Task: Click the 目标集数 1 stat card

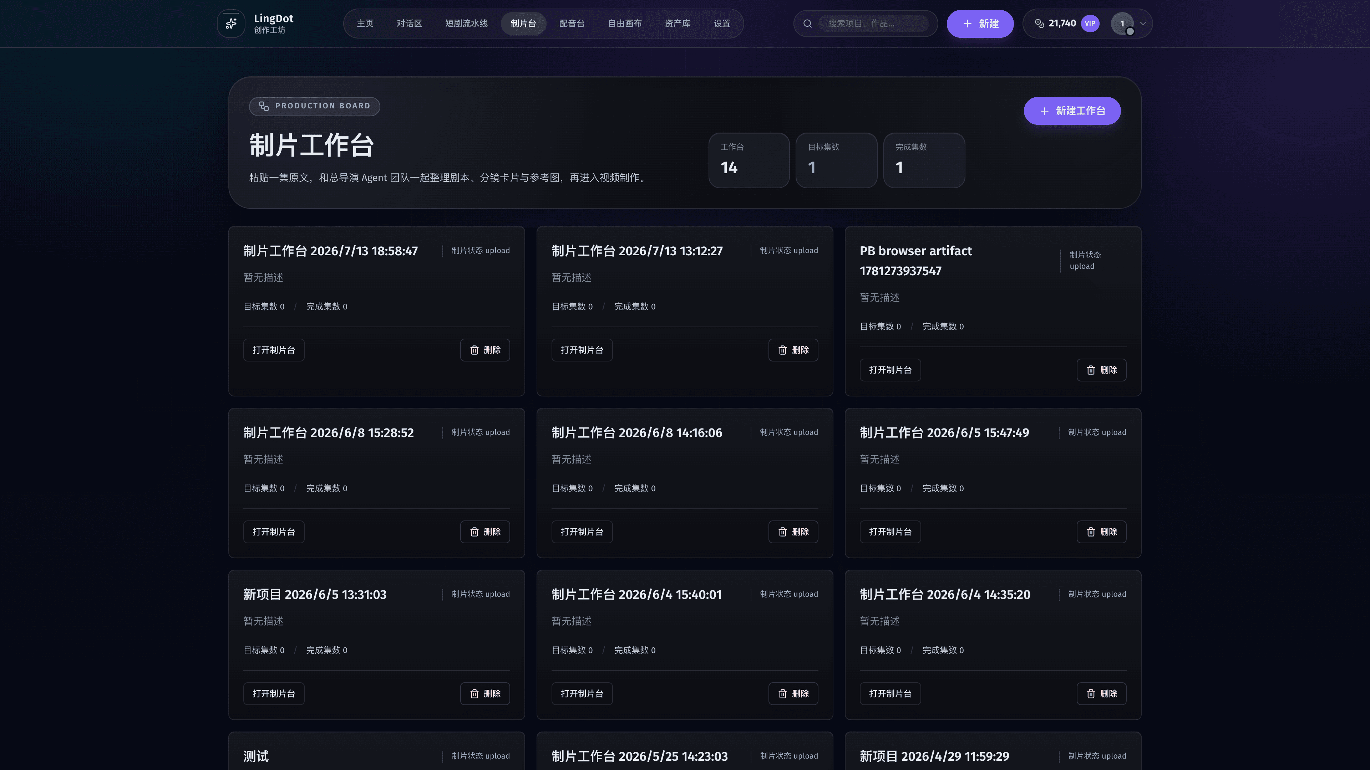Action: click(836, 160)
